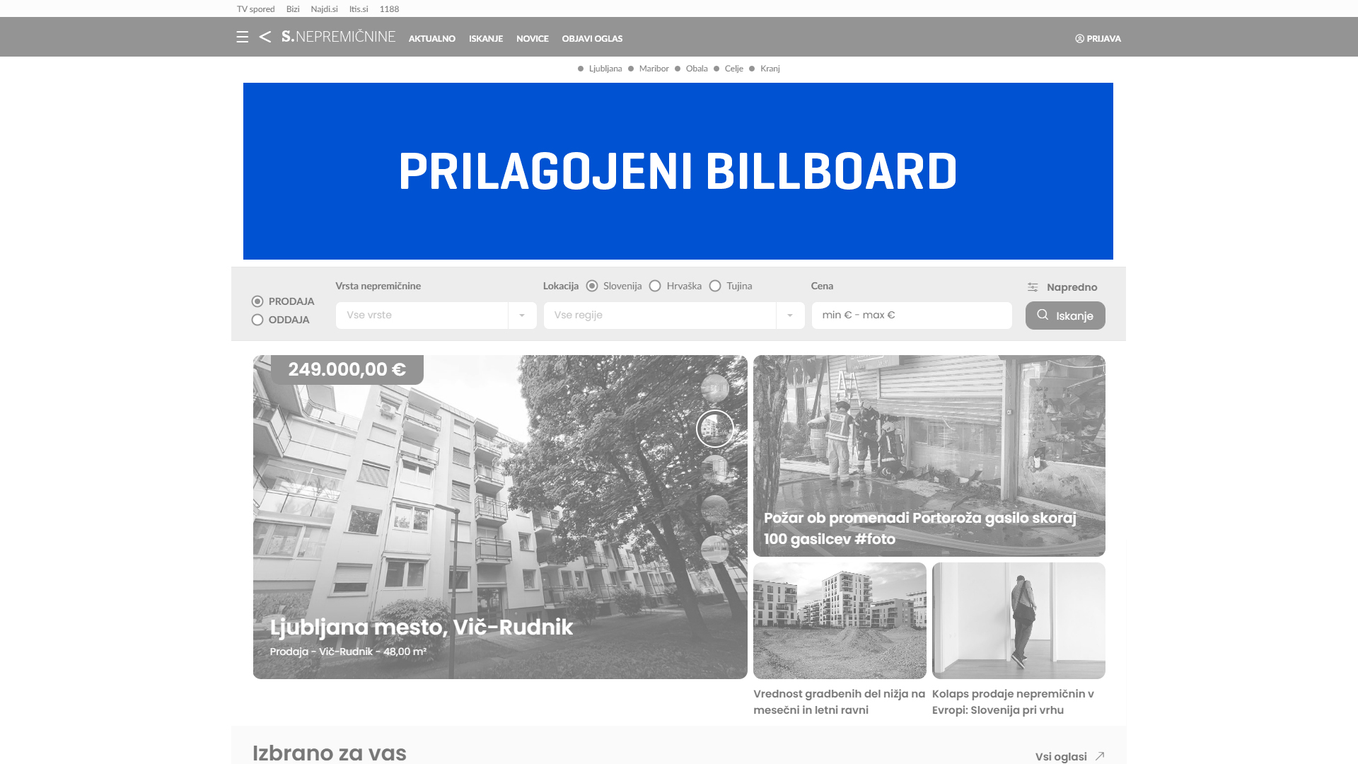Screen dimensions: 1358x764
Task: Open the Itis.si top link
Action: pyautogui.click(x=359, y=9)
